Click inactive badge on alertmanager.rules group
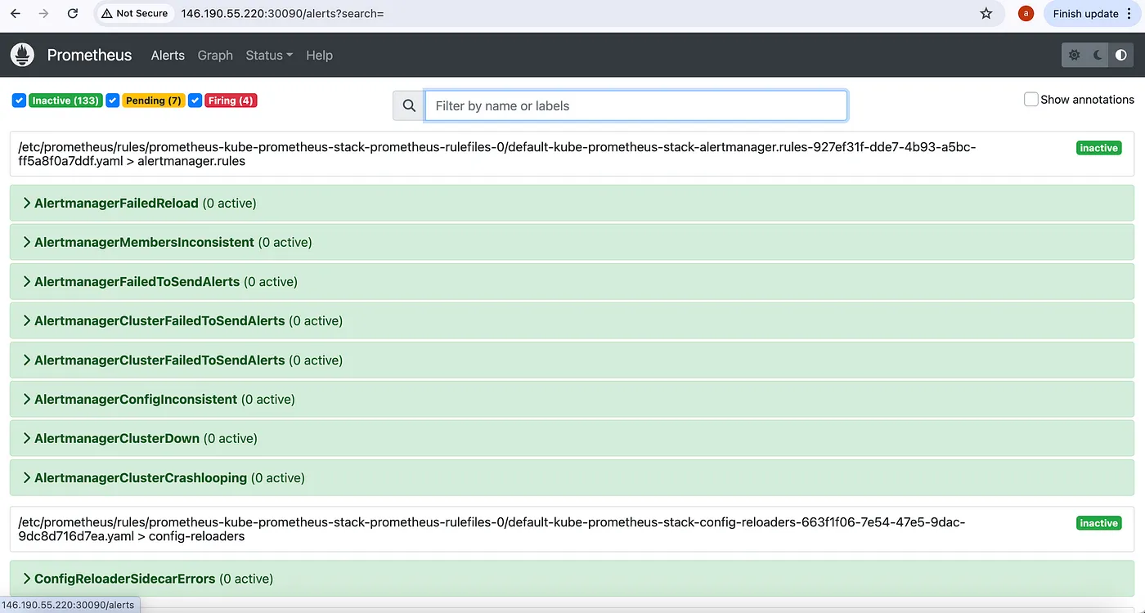1145x613 pixels. click(1098, 148)
